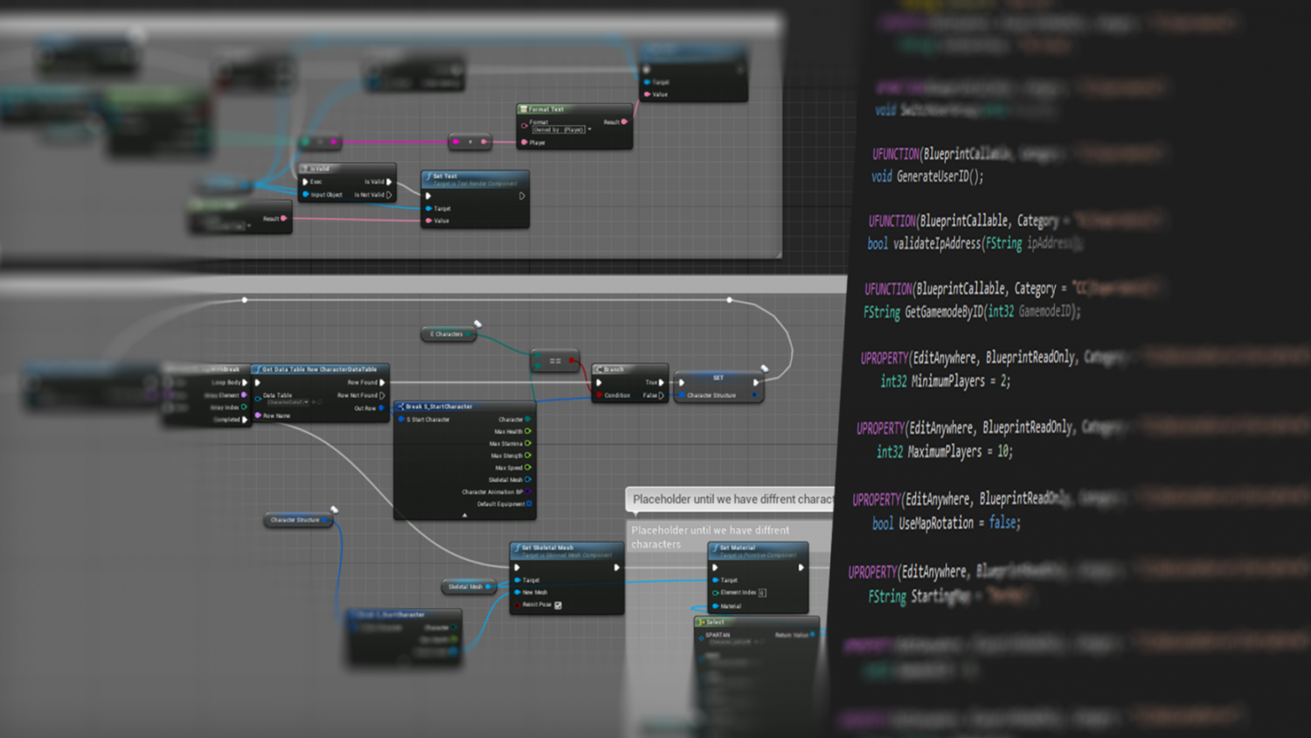This screenshot has width=1311, height=738.
Task: Click the Max Stength output pin
Action: click(528, 456)
